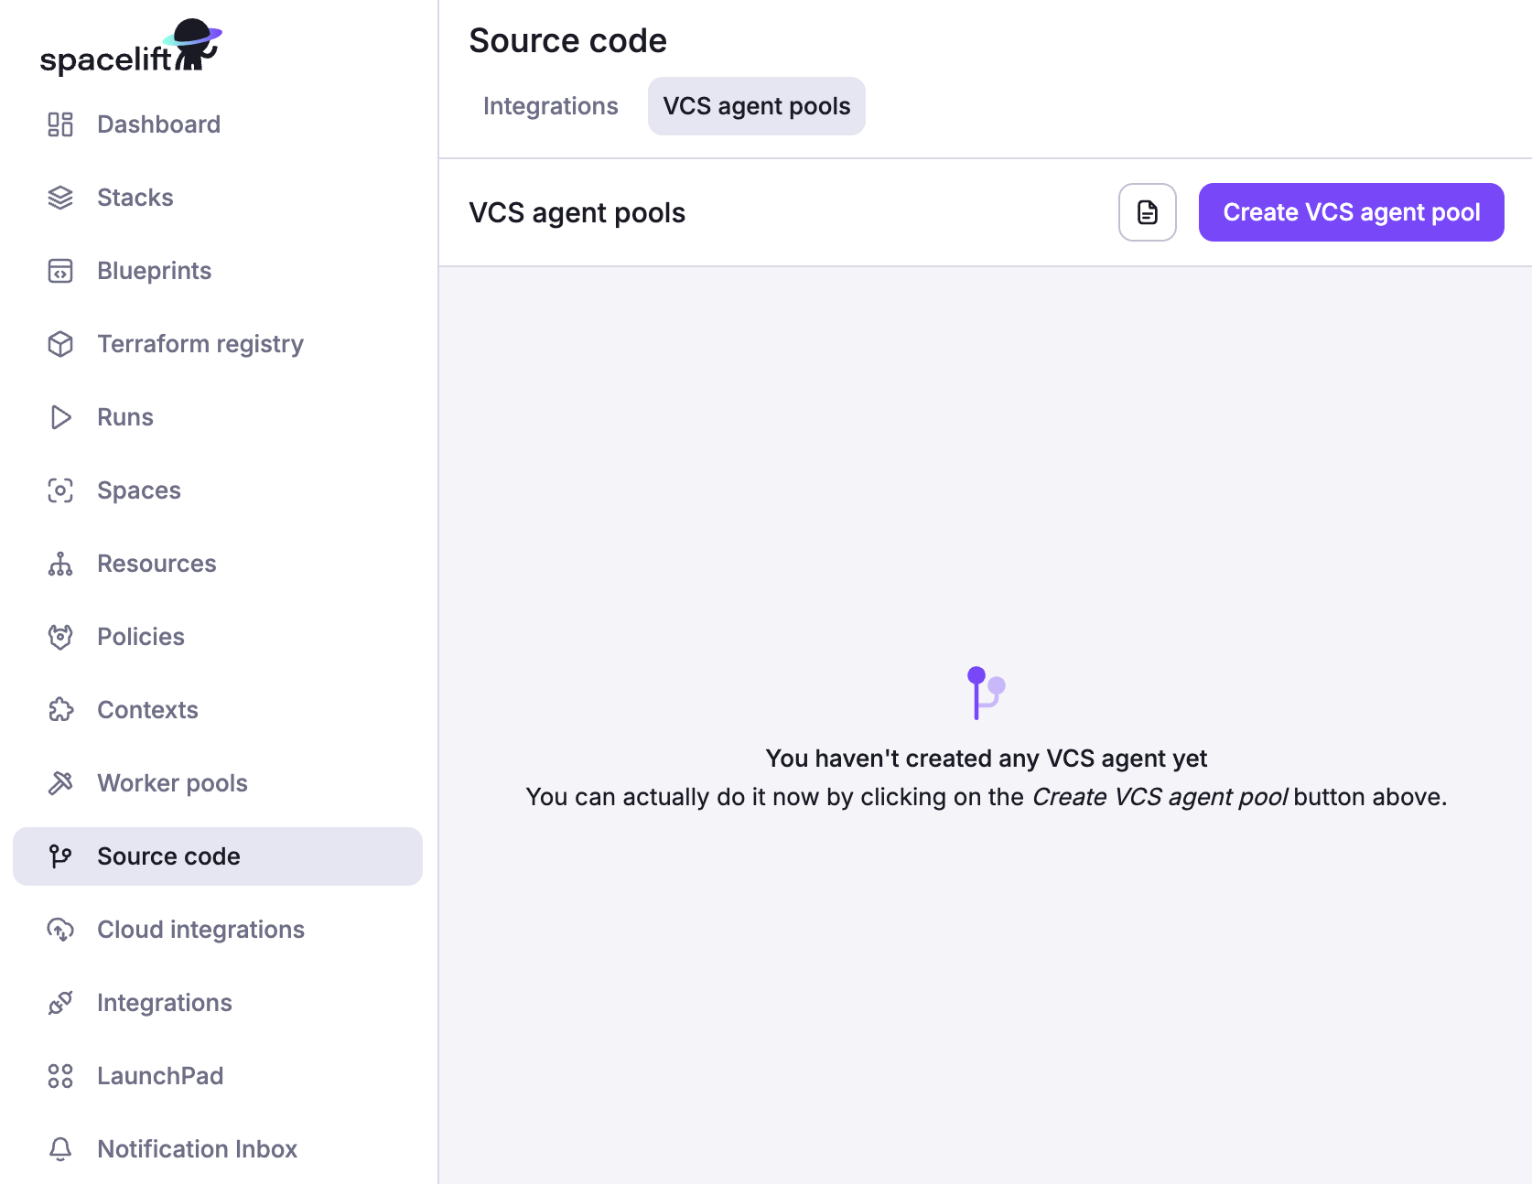
Task: Switch to the Integrations tab
Action: [550, 106]
